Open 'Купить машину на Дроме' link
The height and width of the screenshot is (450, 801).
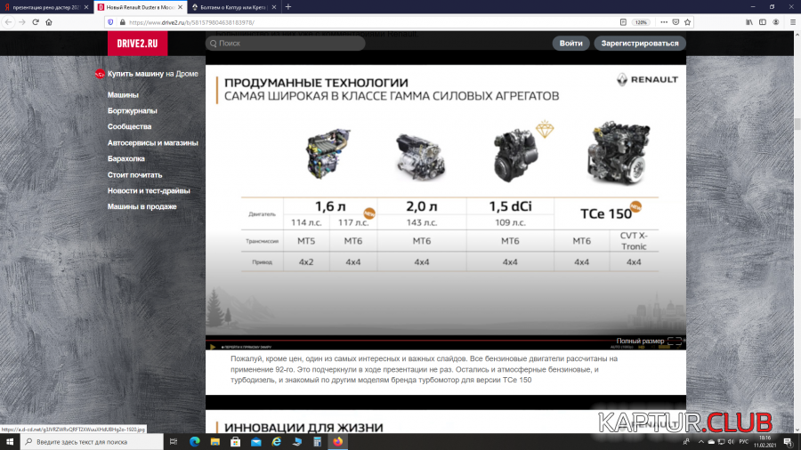pyautogui.click(x=147, y=74)
